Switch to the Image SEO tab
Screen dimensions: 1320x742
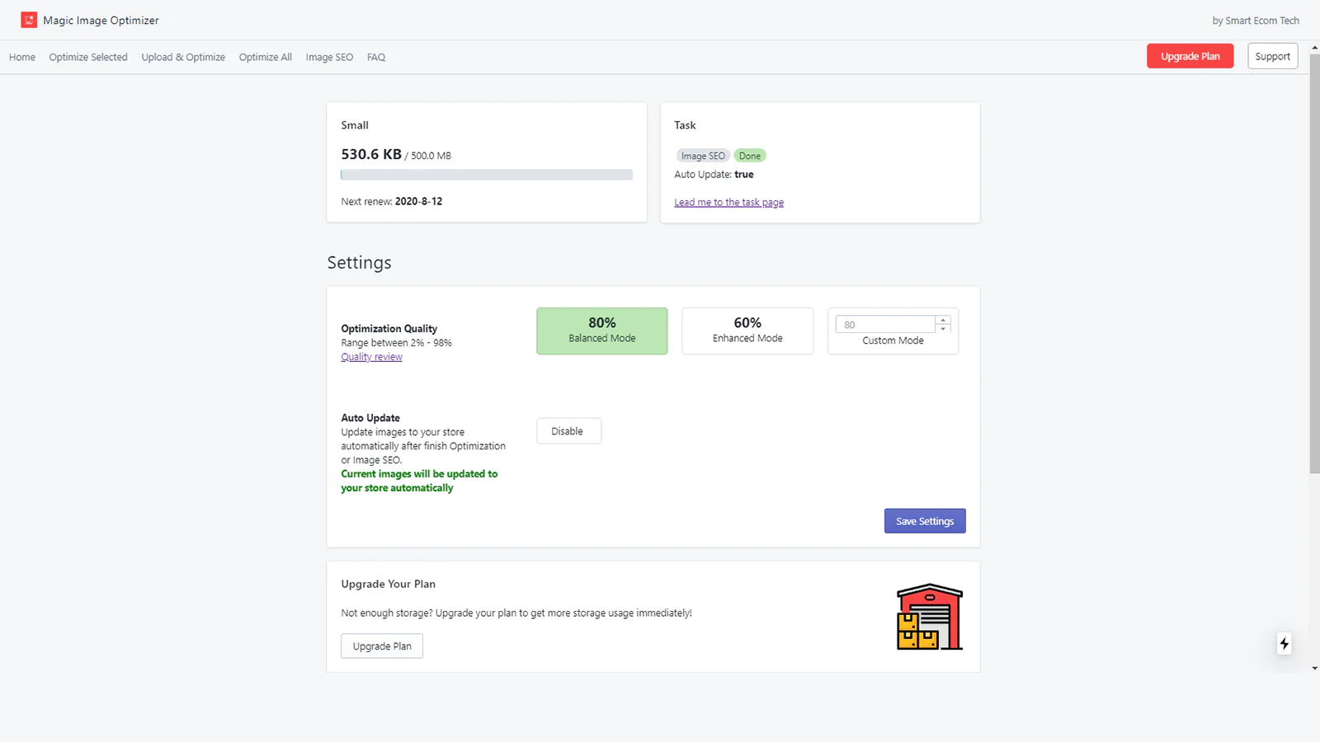click(329, 57)
